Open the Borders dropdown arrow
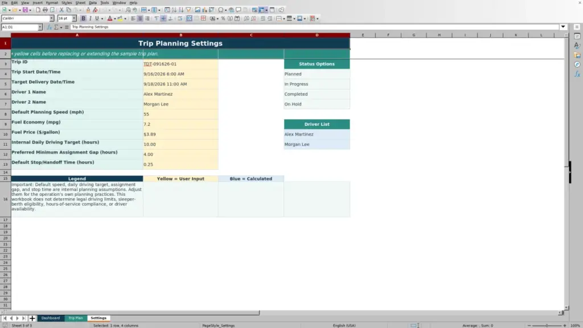Viewport: 583px width, 328px height. (x=284, y=19)
